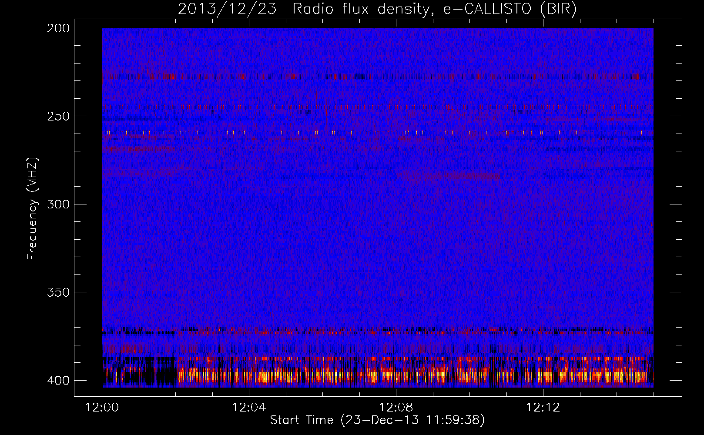Image resolution: width=704 pixels, height=435 pixels.
Task: Click the plot title 'Radio flux density, e-CALLISTO (BIR)'
Action: pyautogui.click(x=435, y=9)
